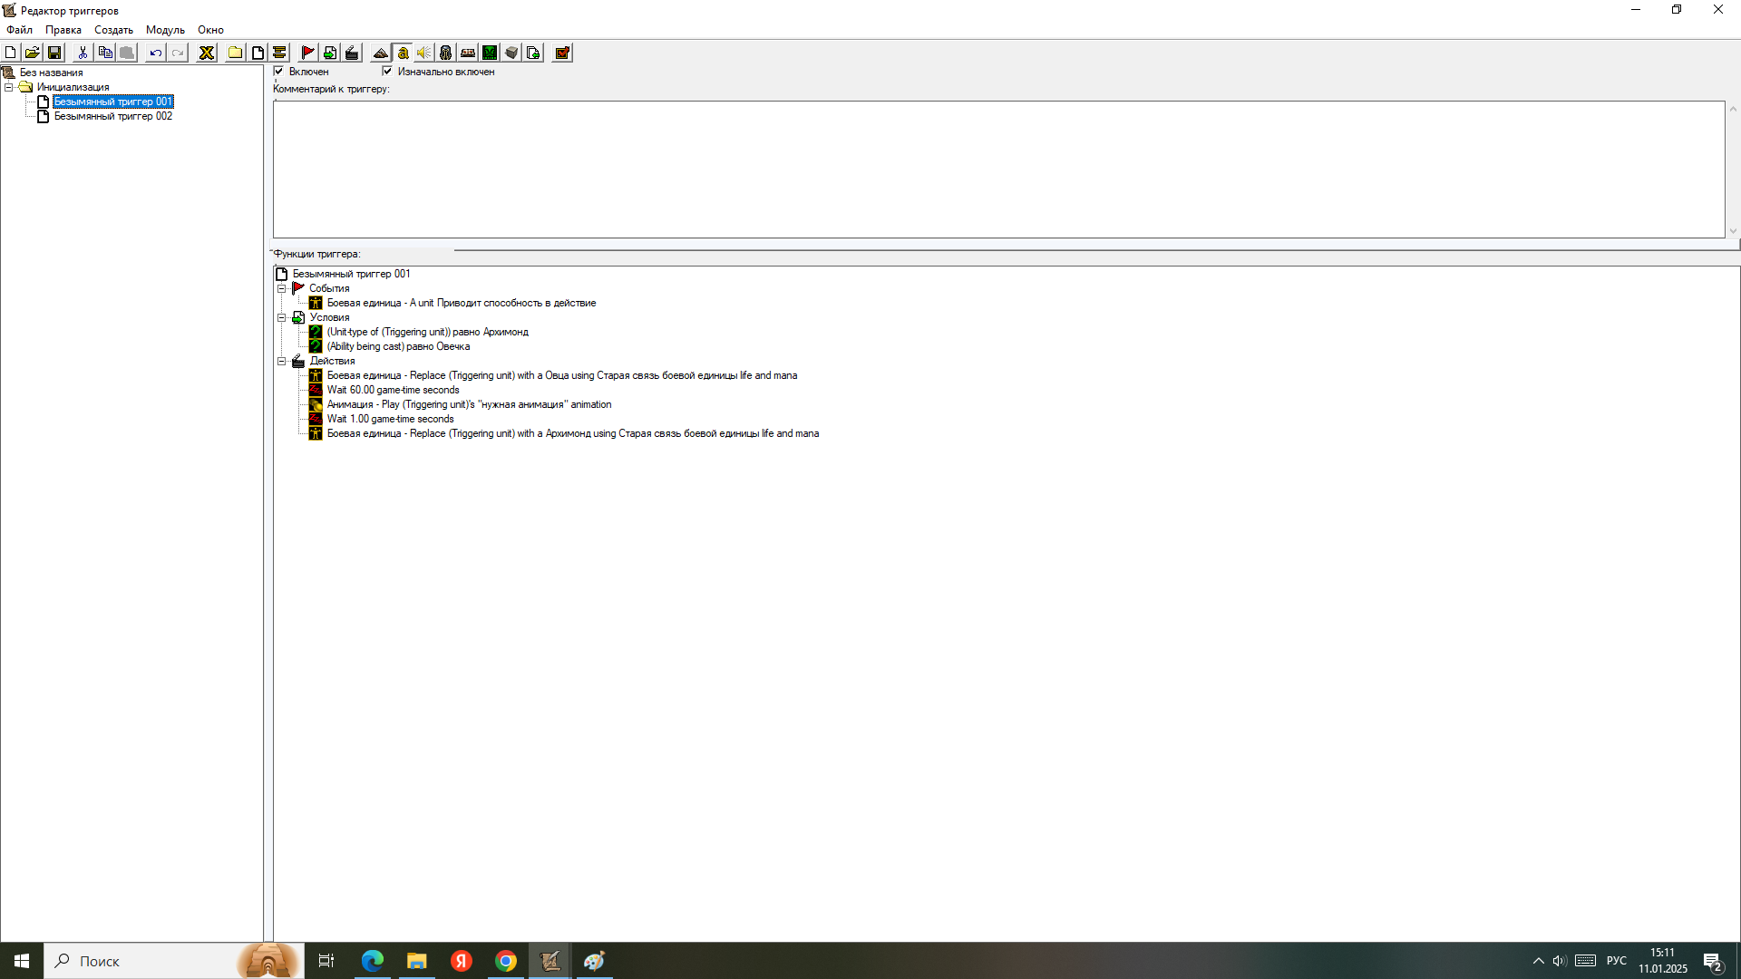The image size is (1741, 979).
Task: Click the Save floppy disk icon
Action: click(54, 53)
